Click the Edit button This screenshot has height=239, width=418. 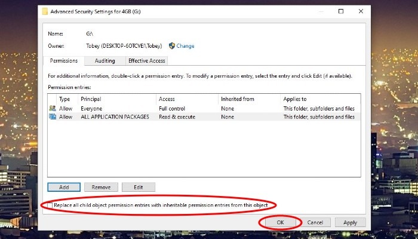pyautogui.click(x=139, y=187)
